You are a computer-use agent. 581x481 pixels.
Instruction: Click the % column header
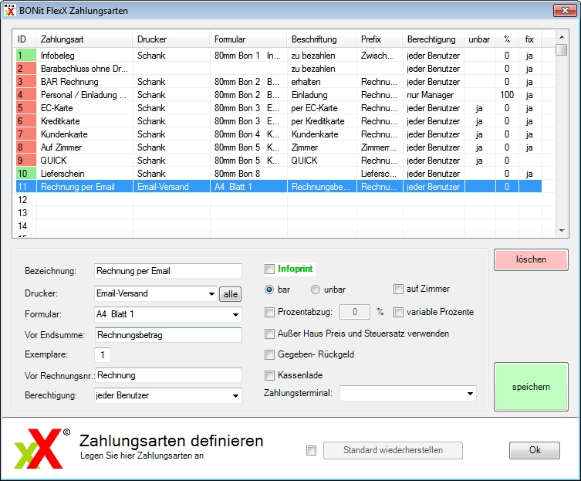click(507, 39)
